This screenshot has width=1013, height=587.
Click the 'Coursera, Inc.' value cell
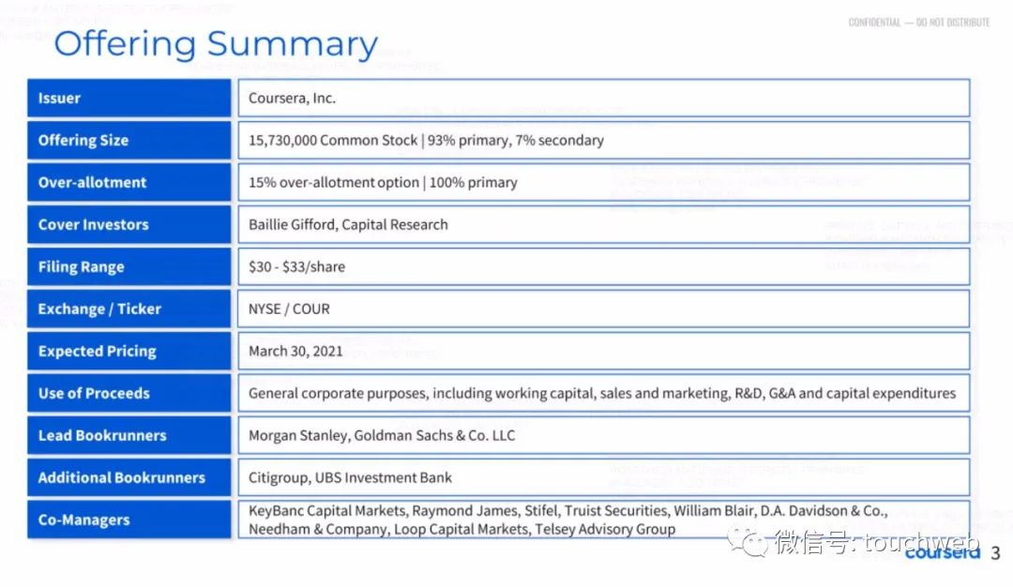tap(604, 98)
